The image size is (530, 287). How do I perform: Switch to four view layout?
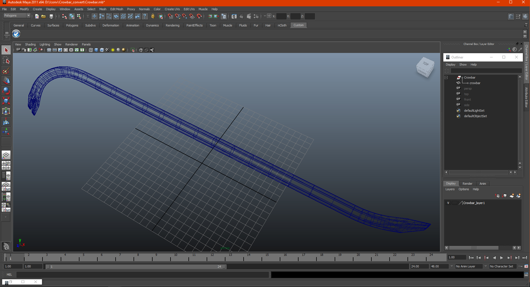tap(6, 165)
